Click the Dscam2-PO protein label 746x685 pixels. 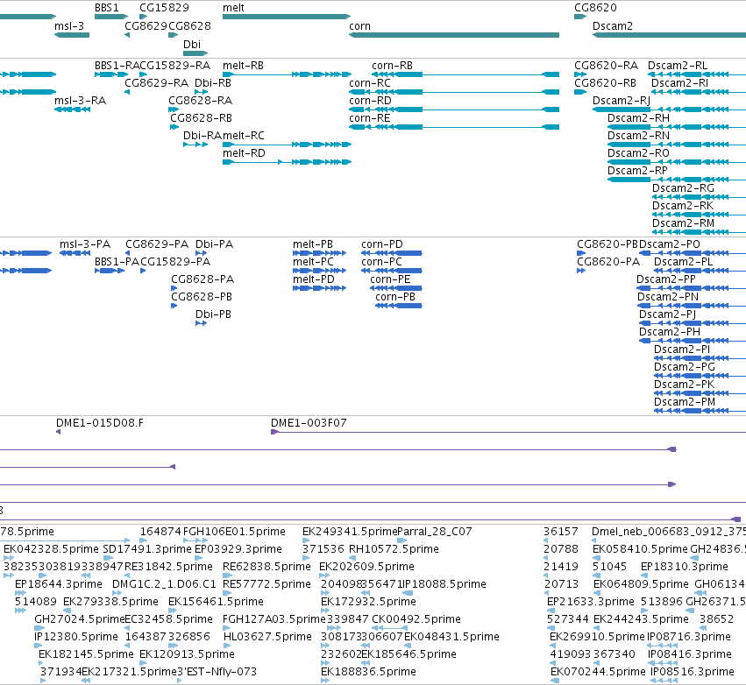tap(670, 244)
